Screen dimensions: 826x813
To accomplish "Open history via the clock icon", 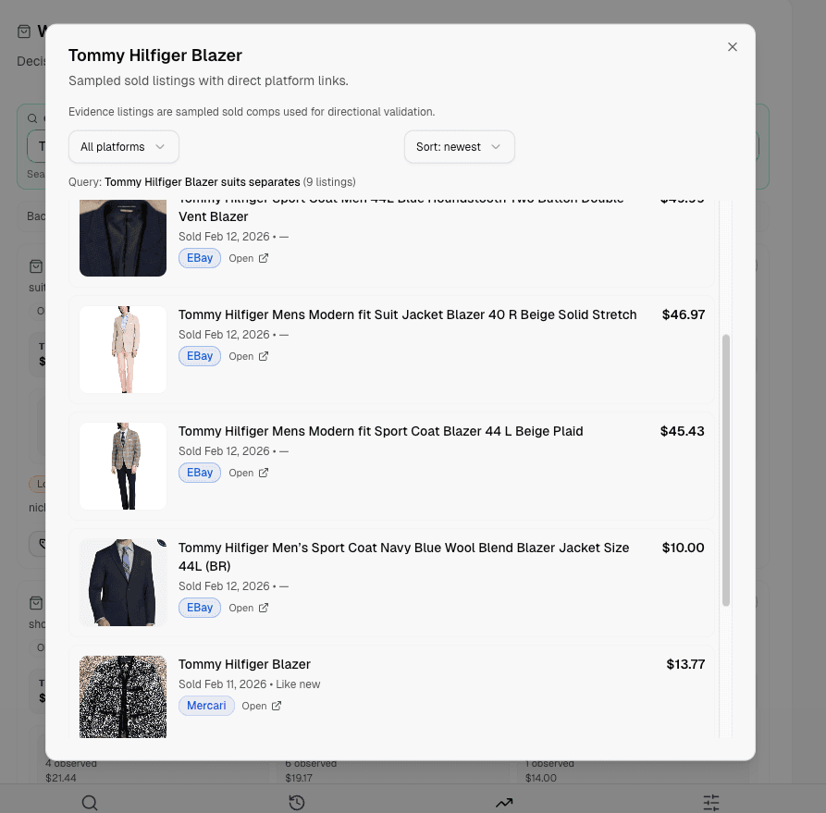I will click(x=296, y=802).
